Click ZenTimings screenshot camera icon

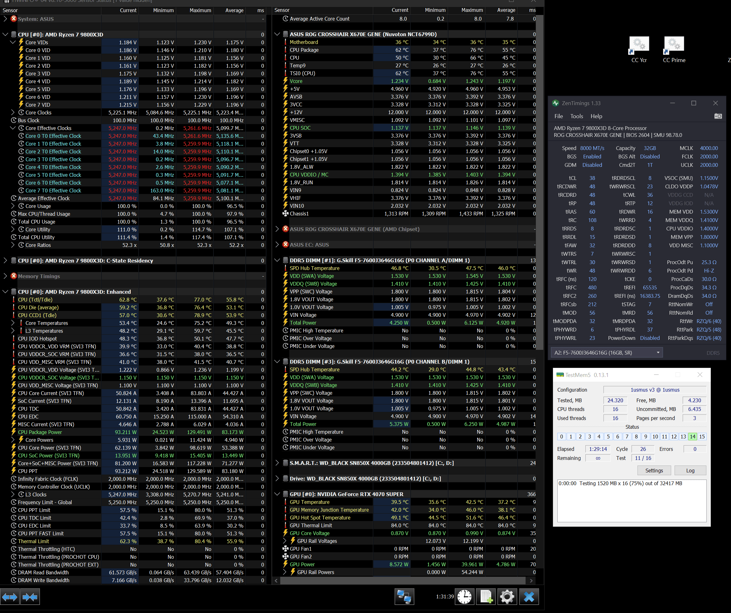[x=718, y=116]
